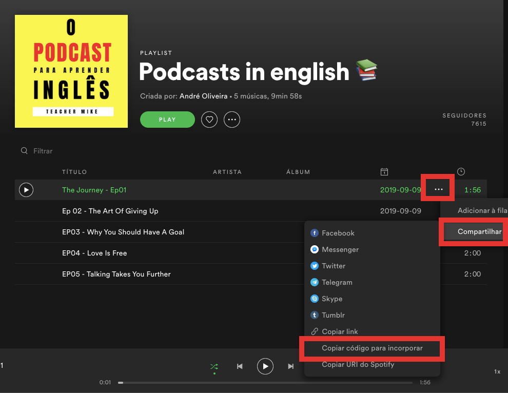Share via Messenger

click(372, 249)
